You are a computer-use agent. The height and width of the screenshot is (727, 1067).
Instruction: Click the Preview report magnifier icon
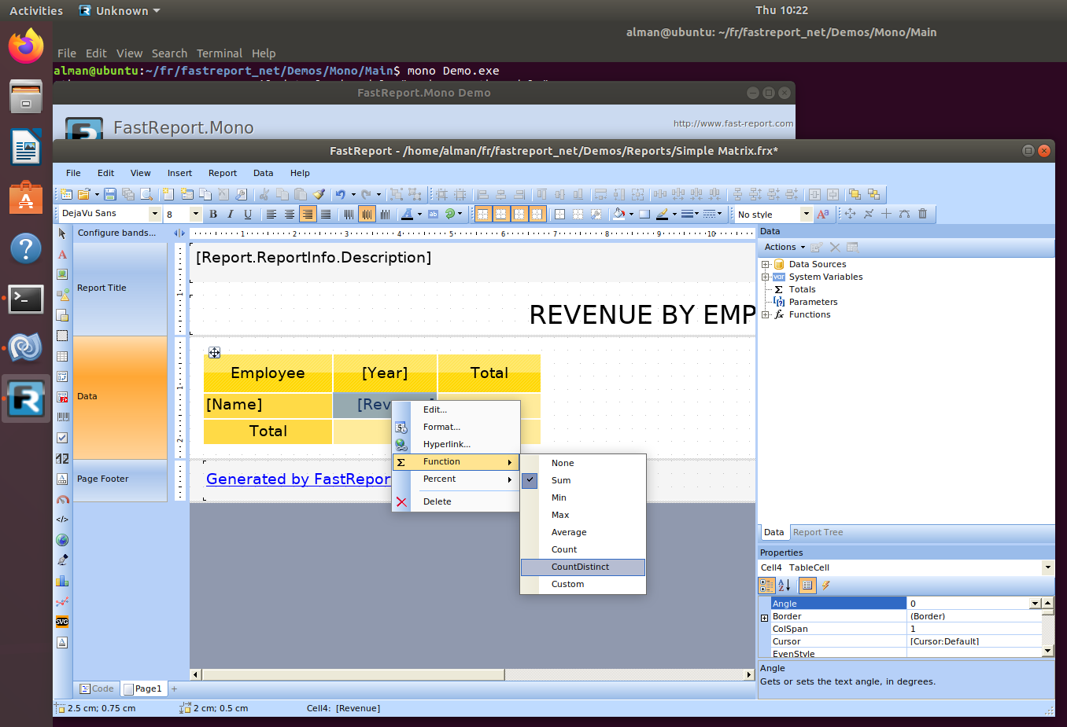146,194
